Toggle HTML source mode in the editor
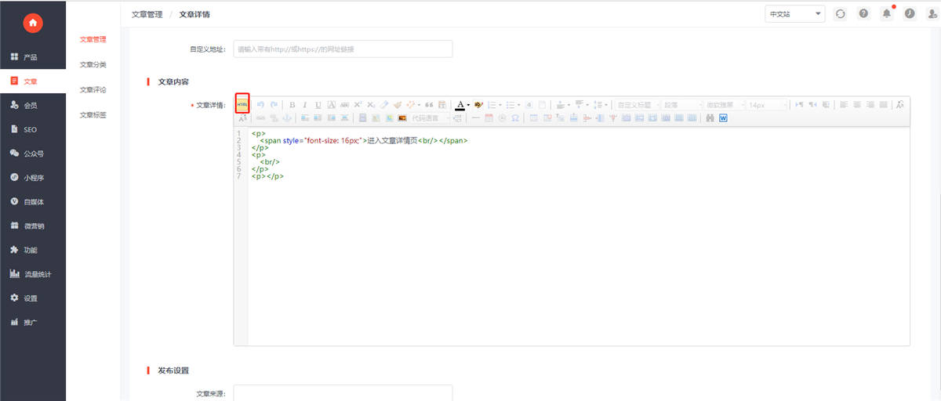Screen dimensions: 941x401 (x=242, y=104)
